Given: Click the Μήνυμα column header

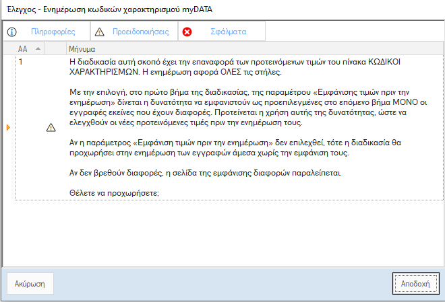Looking at the screenshot, I should tap(255, 48).
